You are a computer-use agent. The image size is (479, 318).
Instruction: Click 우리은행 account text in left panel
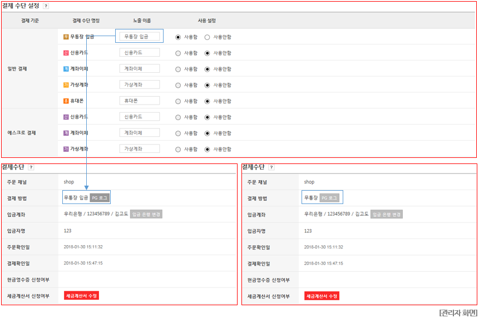pos(96,214)
